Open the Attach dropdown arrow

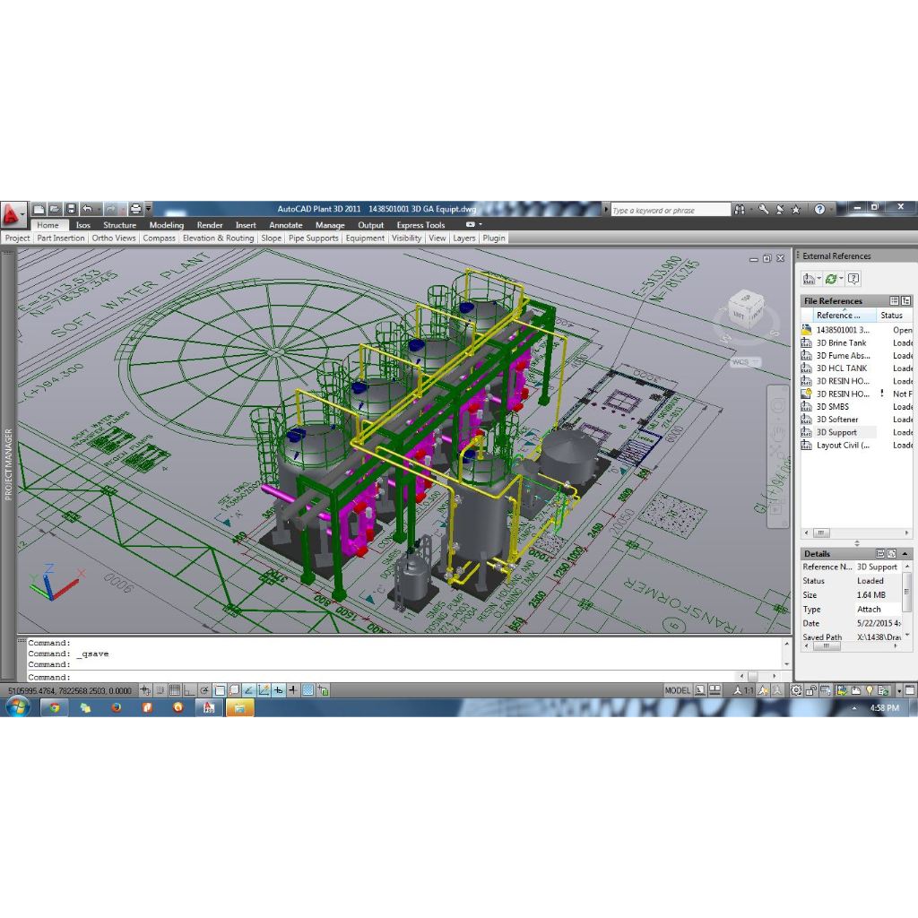[818, 278]
